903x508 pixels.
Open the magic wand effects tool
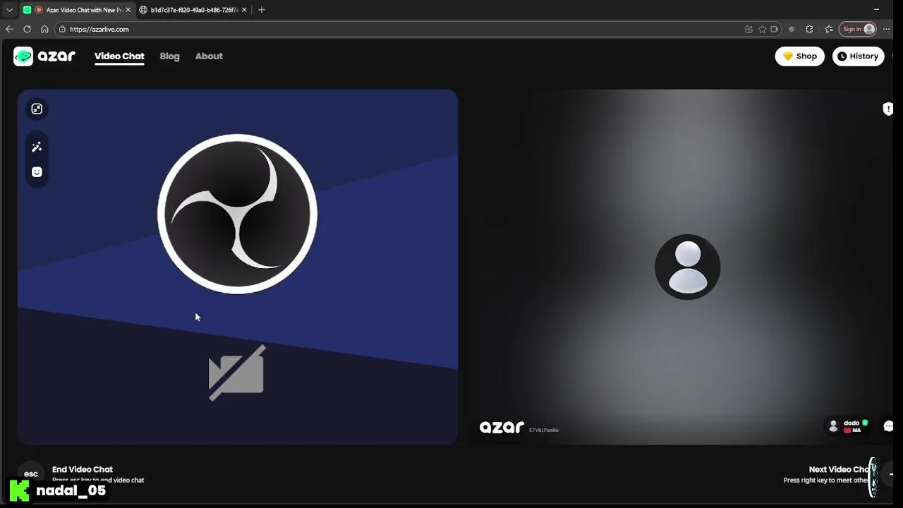(x=37, y=147)
